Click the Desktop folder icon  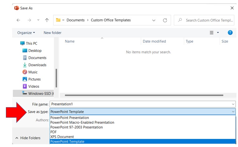click(x=25, y=50)
